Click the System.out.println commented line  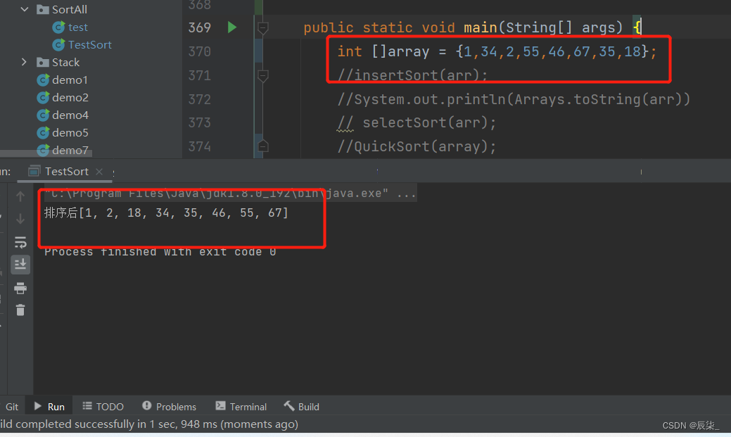pyautogui.click(x=514, y=99)
